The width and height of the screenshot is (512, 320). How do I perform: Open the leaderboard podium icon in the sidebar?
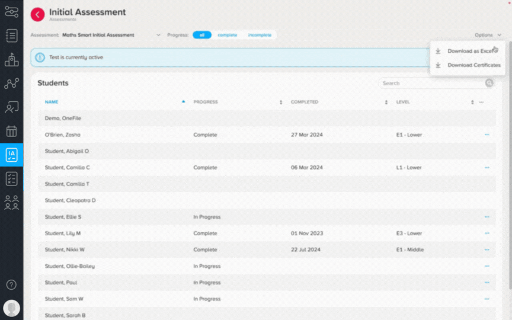[x=11, y=59]
